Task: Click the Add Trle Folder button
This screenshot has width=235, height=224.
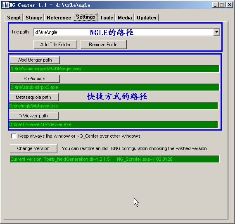Action: (x=55, y=45)
